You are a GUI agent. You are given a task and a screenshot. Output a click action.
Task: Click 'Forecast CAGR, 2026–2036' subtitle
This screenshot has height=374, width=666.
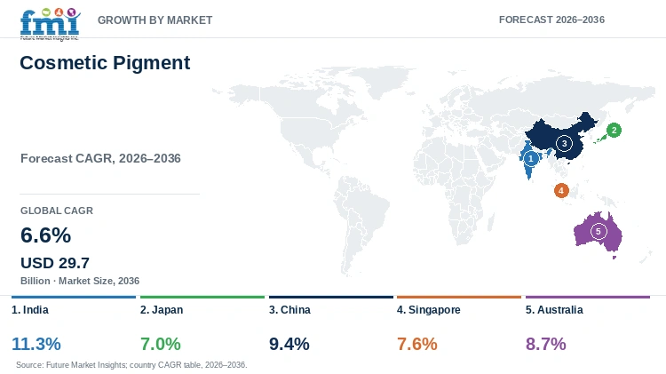click(100, 158)
